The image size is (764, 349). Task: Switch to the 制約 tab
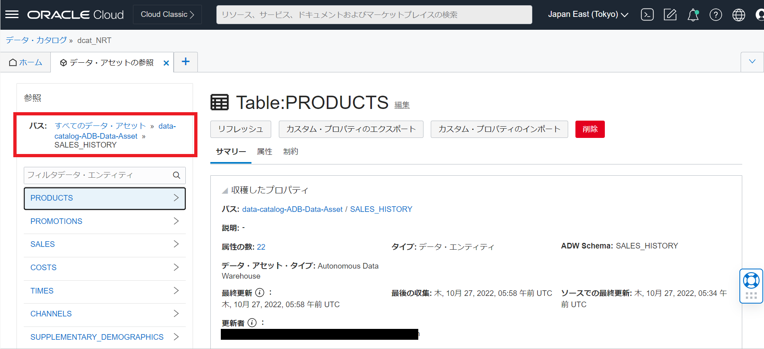[x=291, y=152]
